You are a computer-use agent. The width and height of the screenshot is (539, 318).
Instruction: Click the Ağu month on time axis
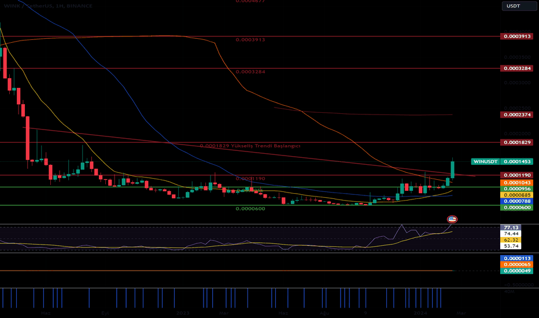pos(324,313)
